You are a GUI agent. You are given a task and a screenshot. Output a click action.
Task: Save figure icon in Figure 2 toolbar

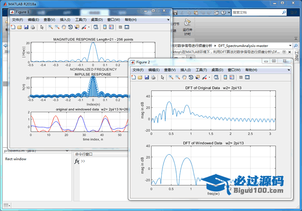[147, 77]
